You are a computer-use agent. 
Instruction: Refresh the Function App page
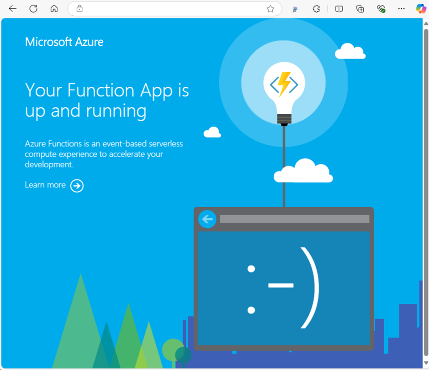[33, 8]
